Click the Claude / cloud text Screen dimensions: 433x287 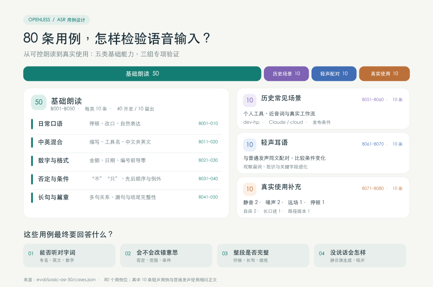[x=286, y=122]
